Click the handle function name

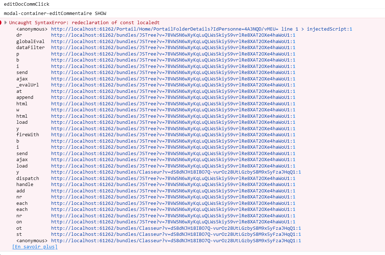coord(25,185)
